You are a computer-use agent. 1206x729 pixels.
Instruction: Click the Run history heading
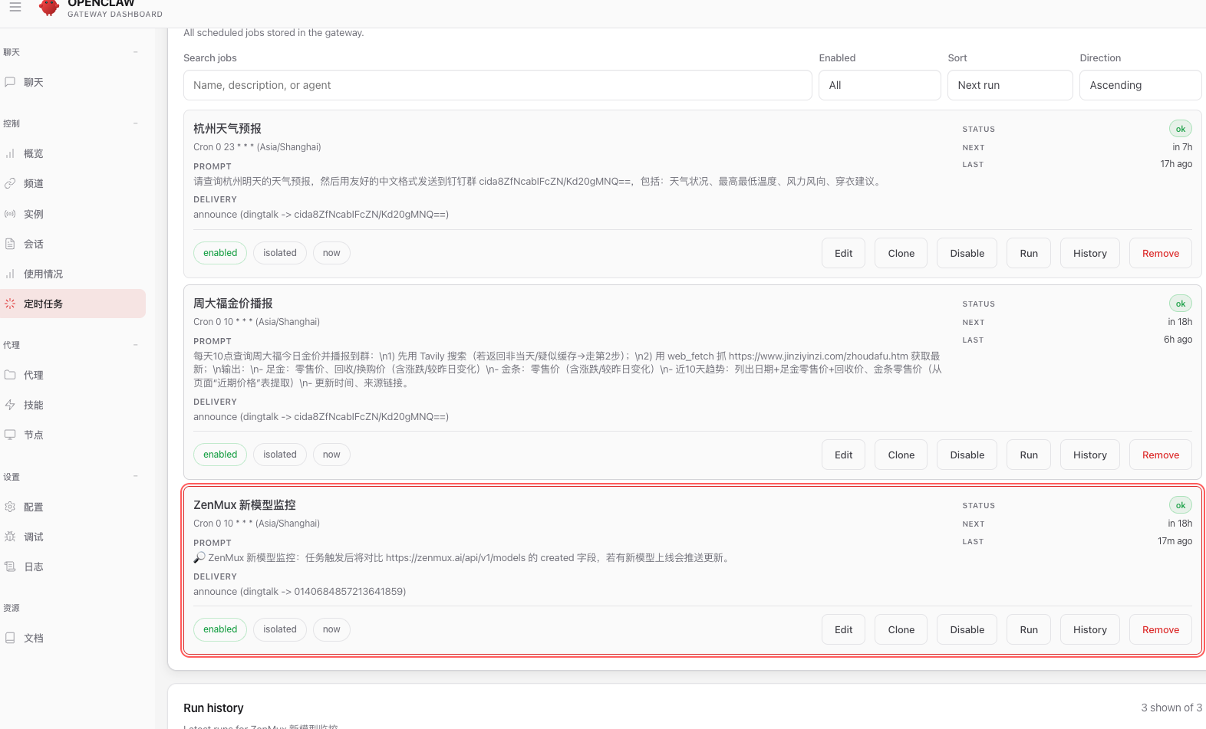point(213,708)
